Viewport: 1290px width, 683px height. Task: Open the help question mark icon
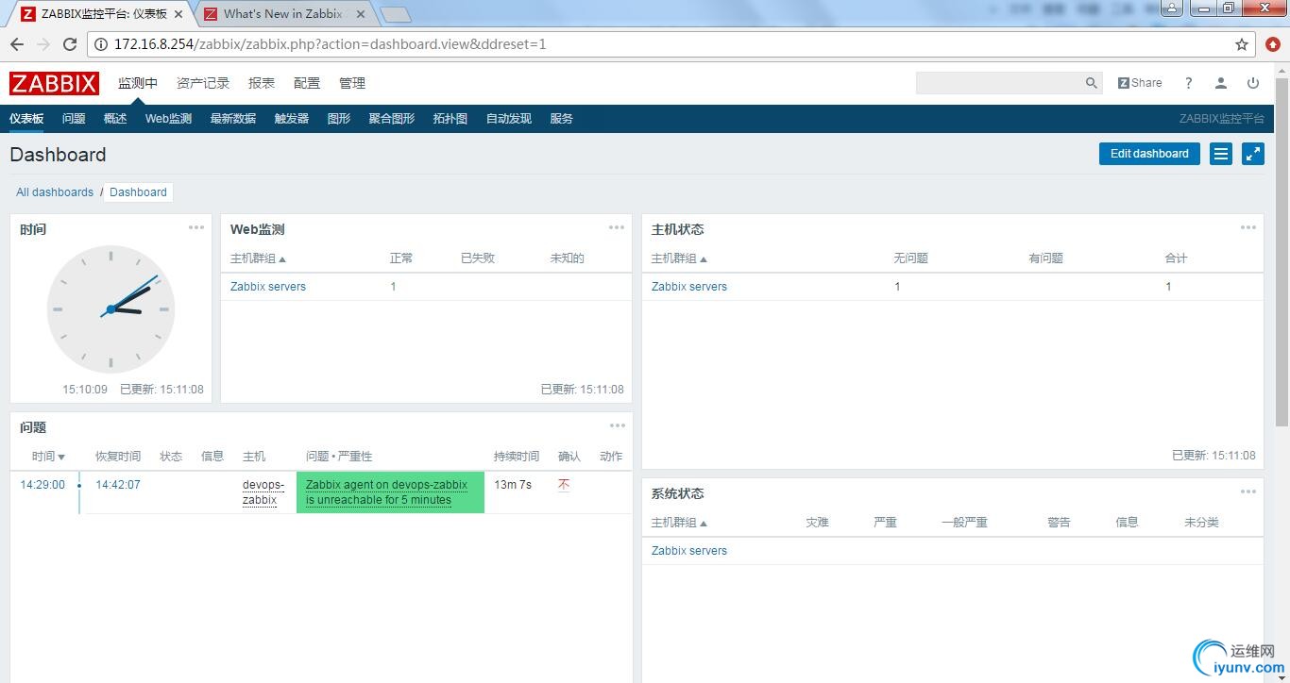tap(1188, 83)
